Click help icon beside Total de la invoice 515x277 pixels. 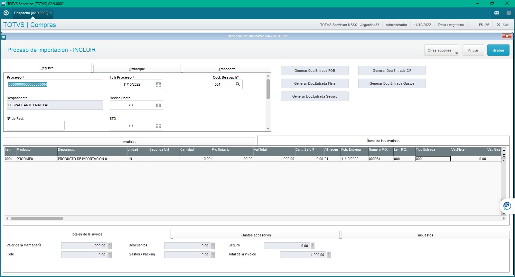(x=329, y=255)
